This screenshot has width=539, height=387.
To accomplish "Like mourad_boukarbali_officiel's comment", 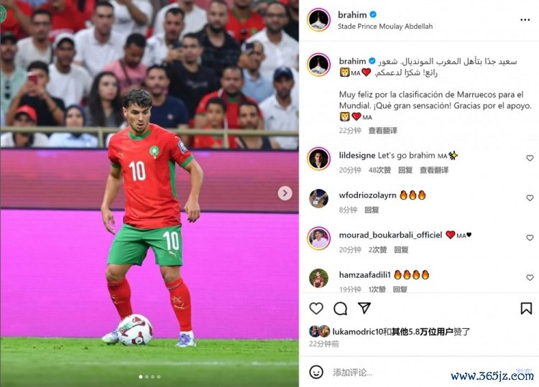I will pos(530,238).
